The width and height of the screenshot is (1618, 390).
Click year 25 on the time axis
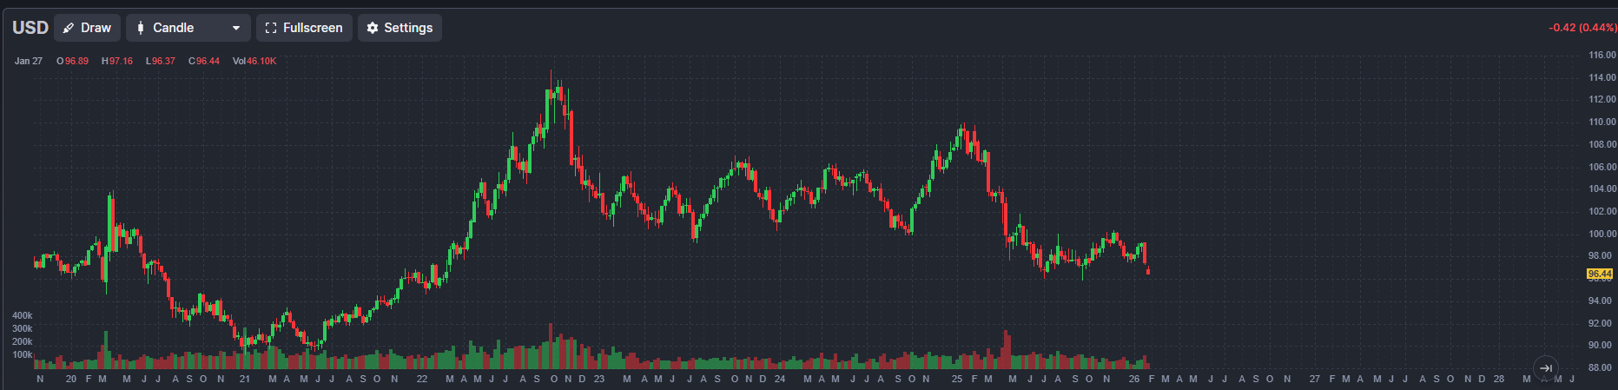tap(956, 379)
